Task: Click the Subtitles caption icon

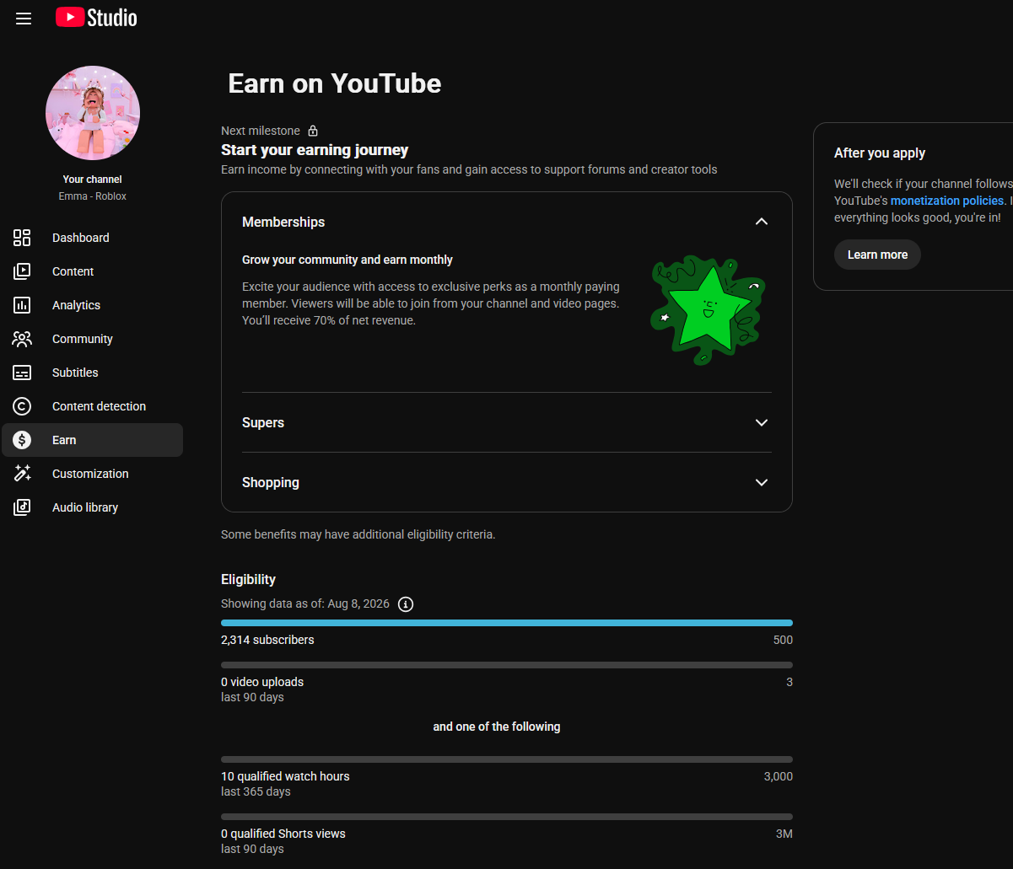Action: (x=22, y=373)
